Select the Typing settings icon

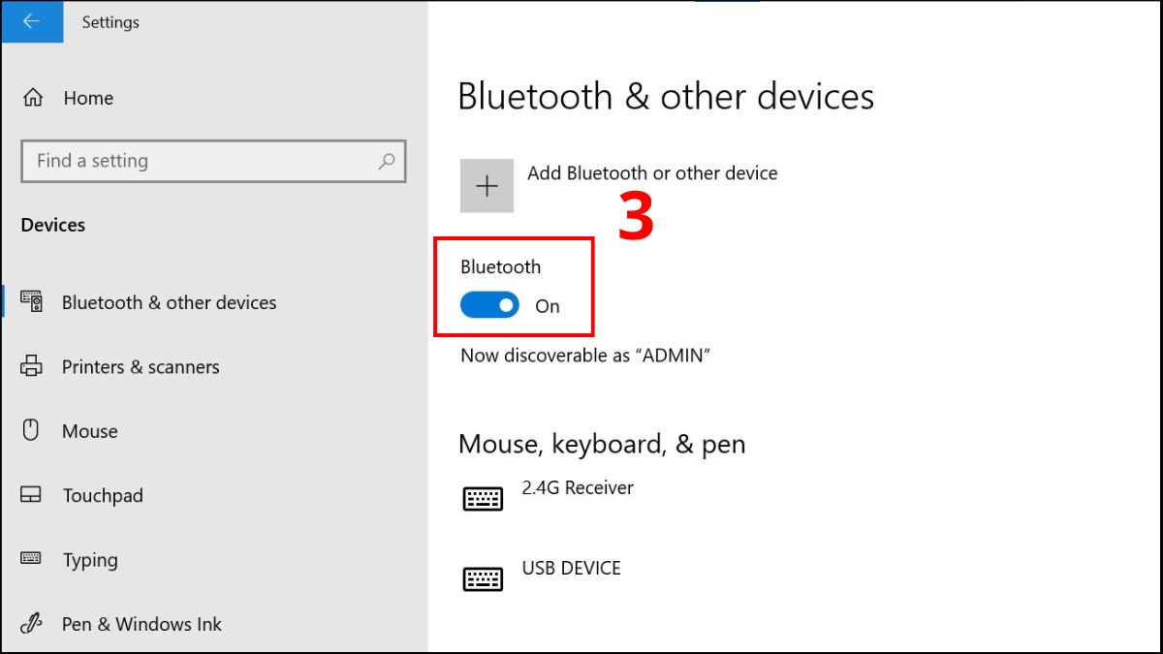click(x=32, y=560)
